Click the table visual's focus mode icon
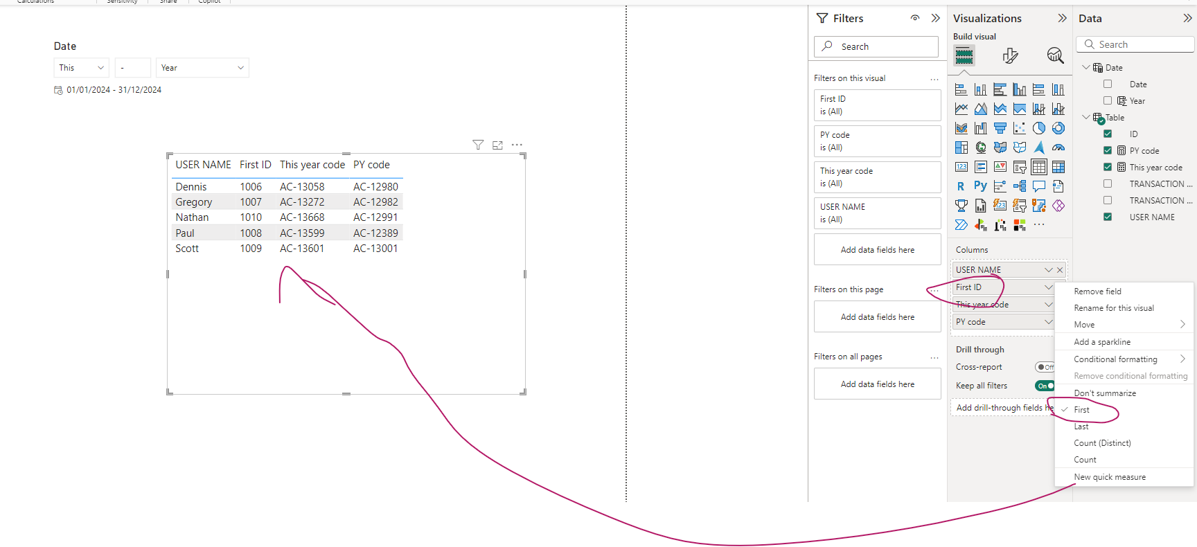 click(x=497, y=145)
